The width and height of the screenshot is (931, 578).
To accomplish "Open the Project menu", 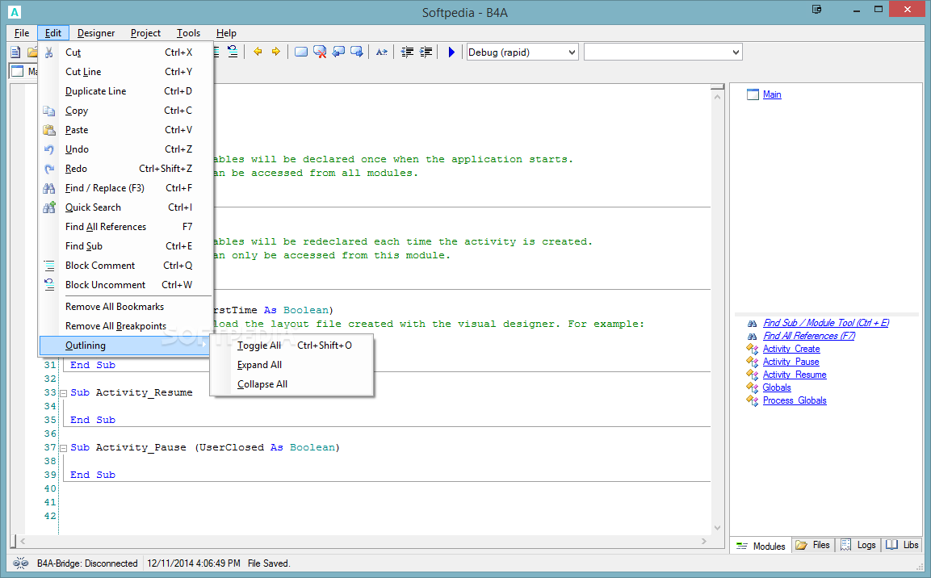I will 145,33.
